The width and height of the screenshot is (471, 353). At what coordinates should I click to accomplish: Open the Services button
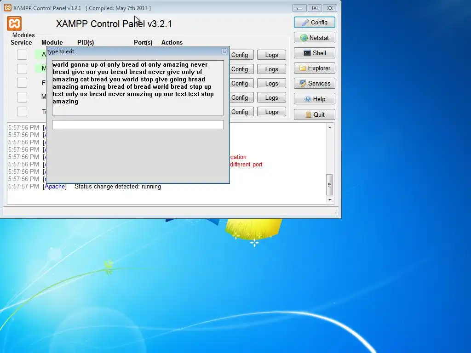[315, 84]
